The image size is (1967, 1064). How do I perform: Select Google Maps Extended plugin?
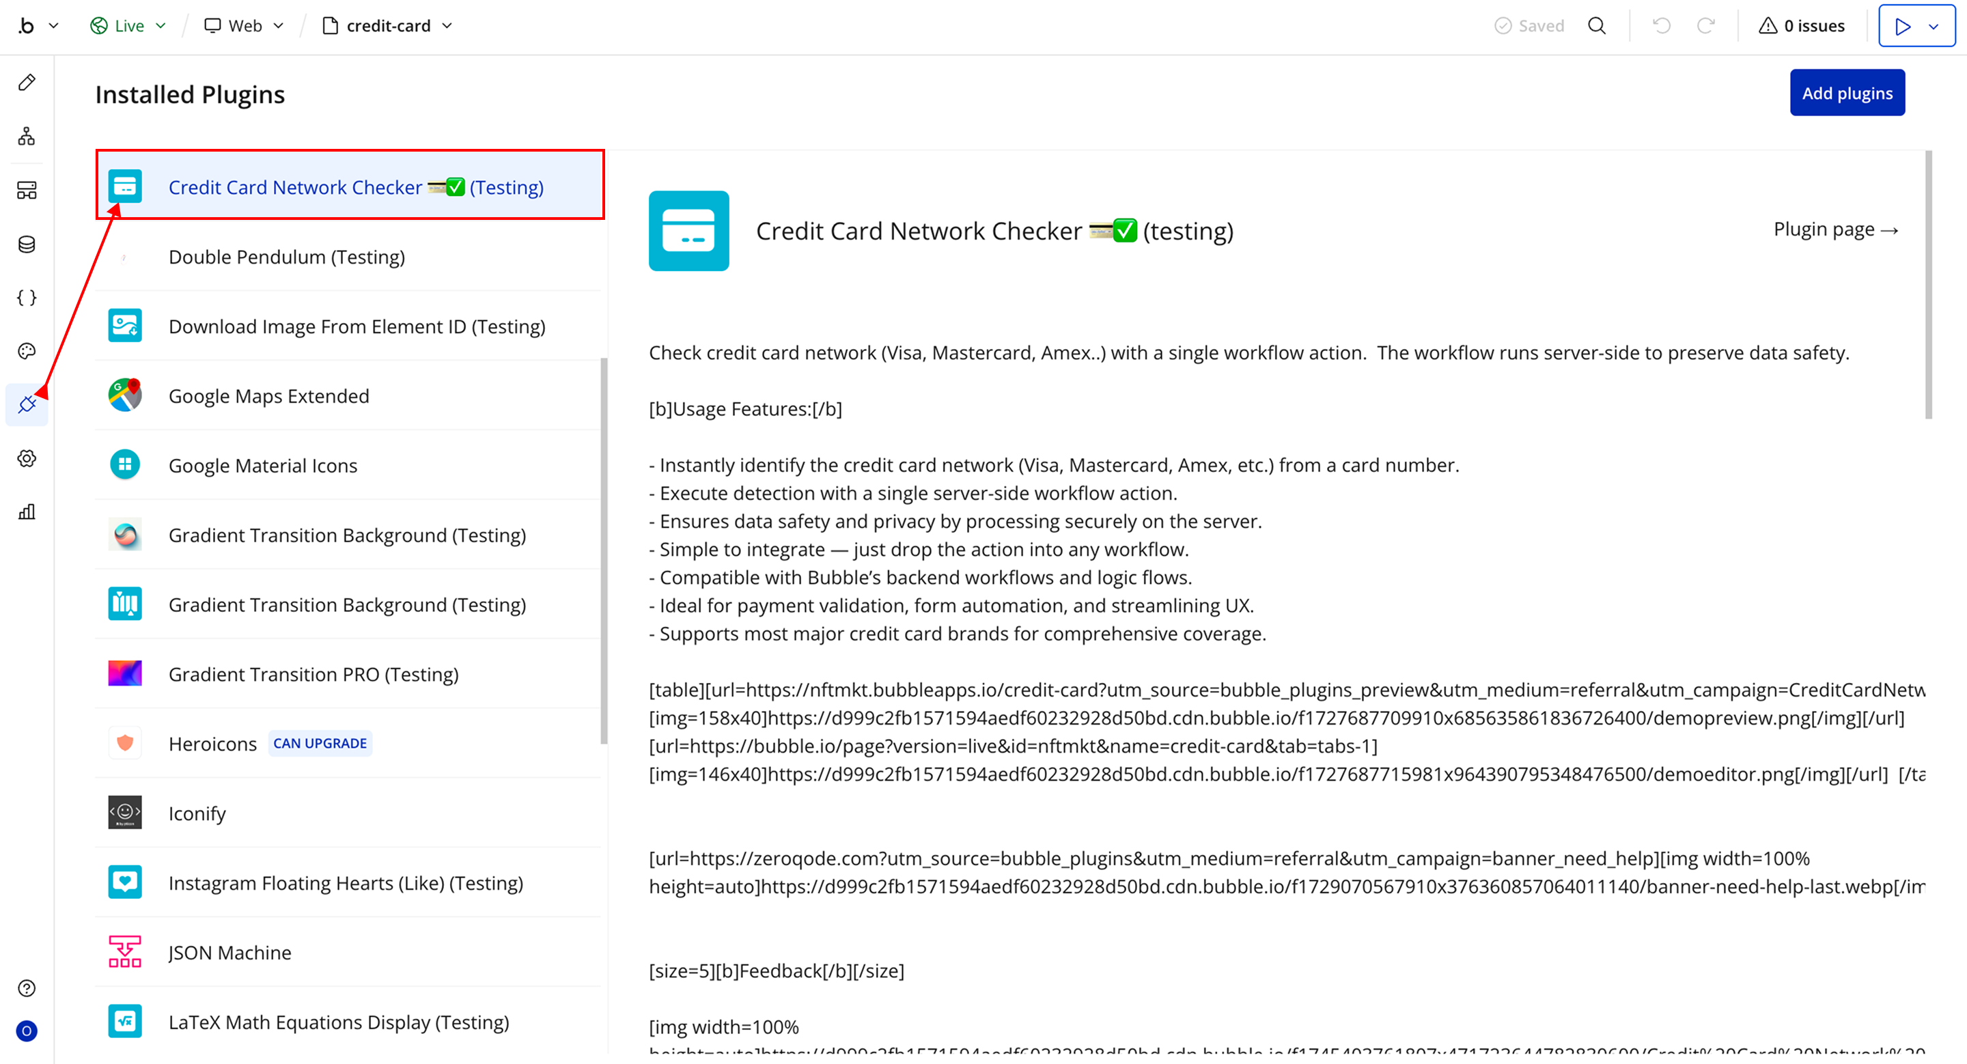tap(269, 396)
